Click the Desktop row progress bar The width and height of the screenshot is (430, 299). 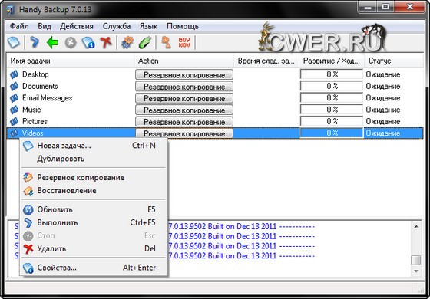(x=332, y=74)
